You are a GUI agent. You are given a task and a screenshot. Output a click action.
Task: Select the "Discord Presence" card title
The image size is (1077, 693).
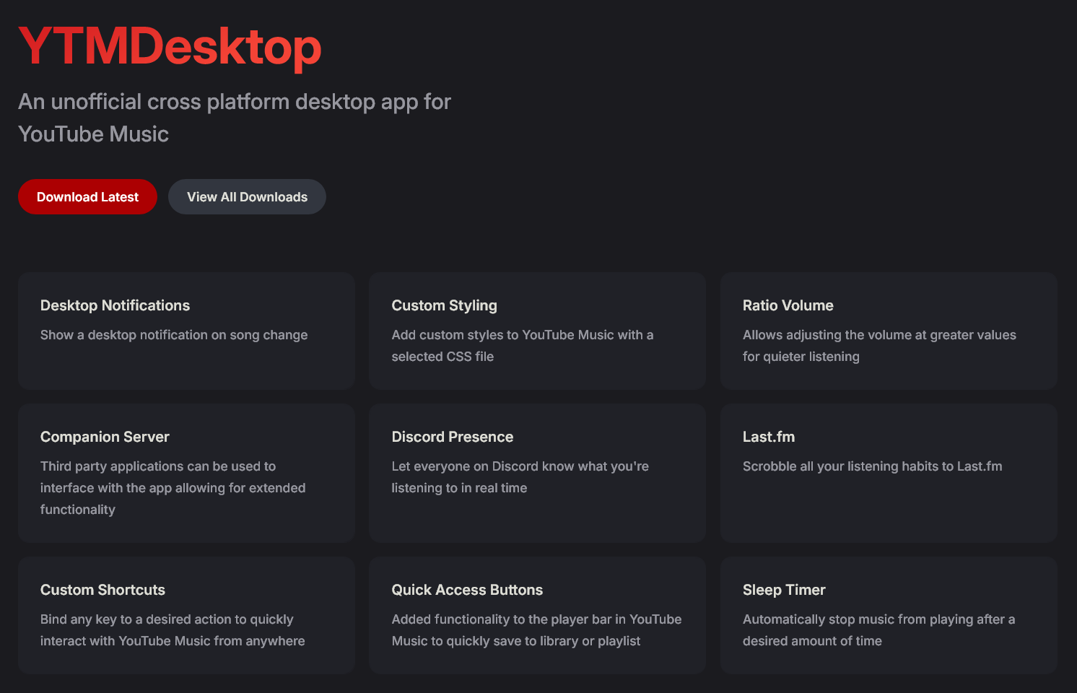(x=453, y=437)
